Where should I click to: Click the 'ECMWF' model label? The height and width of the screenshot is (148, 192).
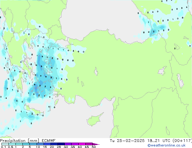click(49, 141)
